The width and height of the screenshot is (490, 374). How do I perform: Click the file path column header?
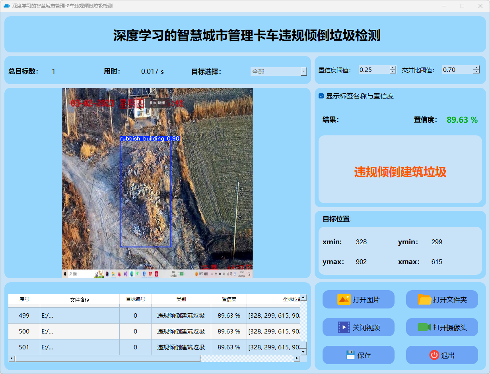(80, 300)
